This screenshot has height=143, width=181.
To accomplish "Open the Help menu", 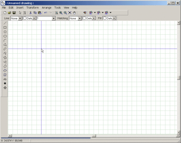I will pyautogui.click(x=75, y=8).
